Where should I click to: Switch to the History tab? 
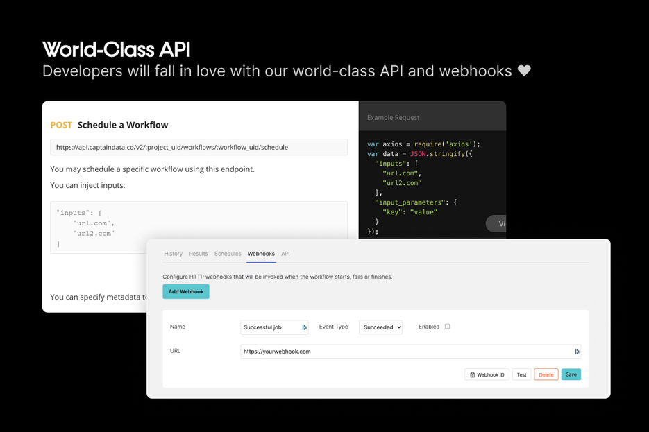(x=173, y=254)
